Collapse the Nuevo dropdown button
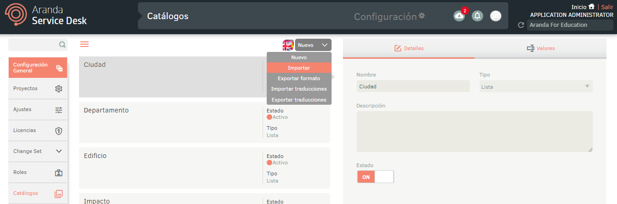This screenshot has width=617, height=204. [x=313, y=45]
